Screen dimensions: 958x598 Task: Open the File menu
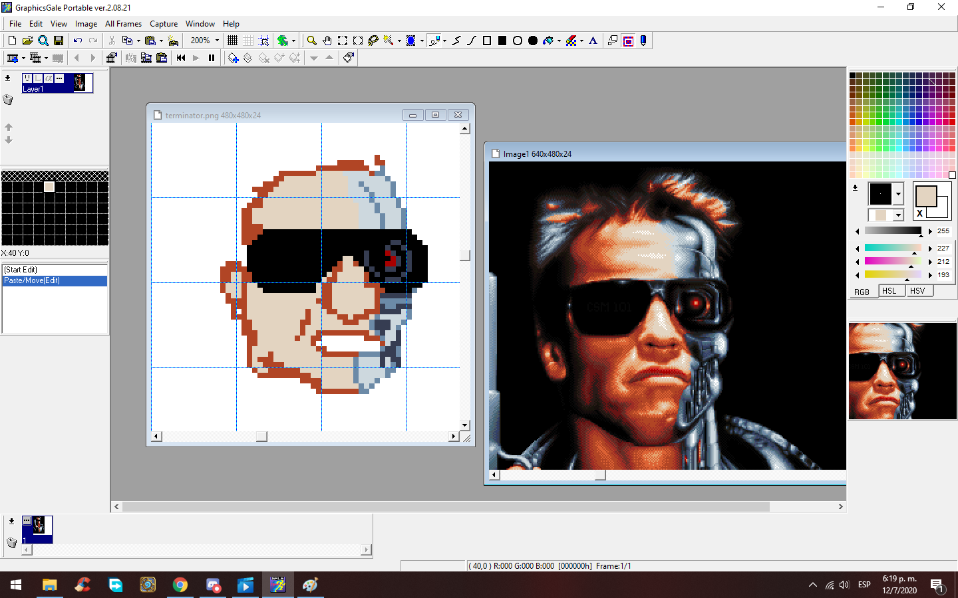(15, 24)
